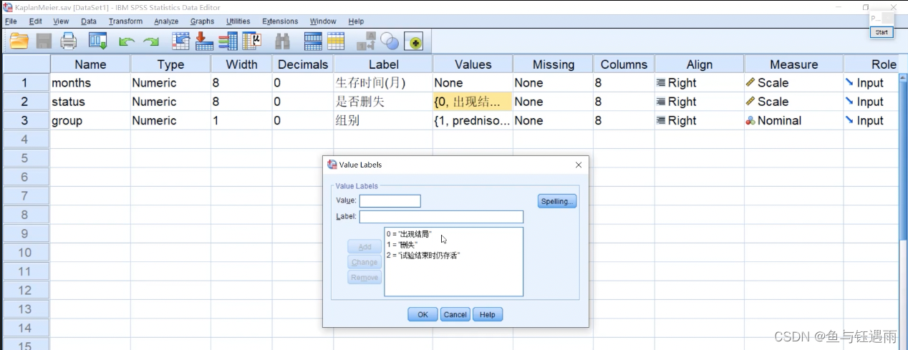The image size is (908, 350).
Task: Open the View menu
Action: coord(61,21)
